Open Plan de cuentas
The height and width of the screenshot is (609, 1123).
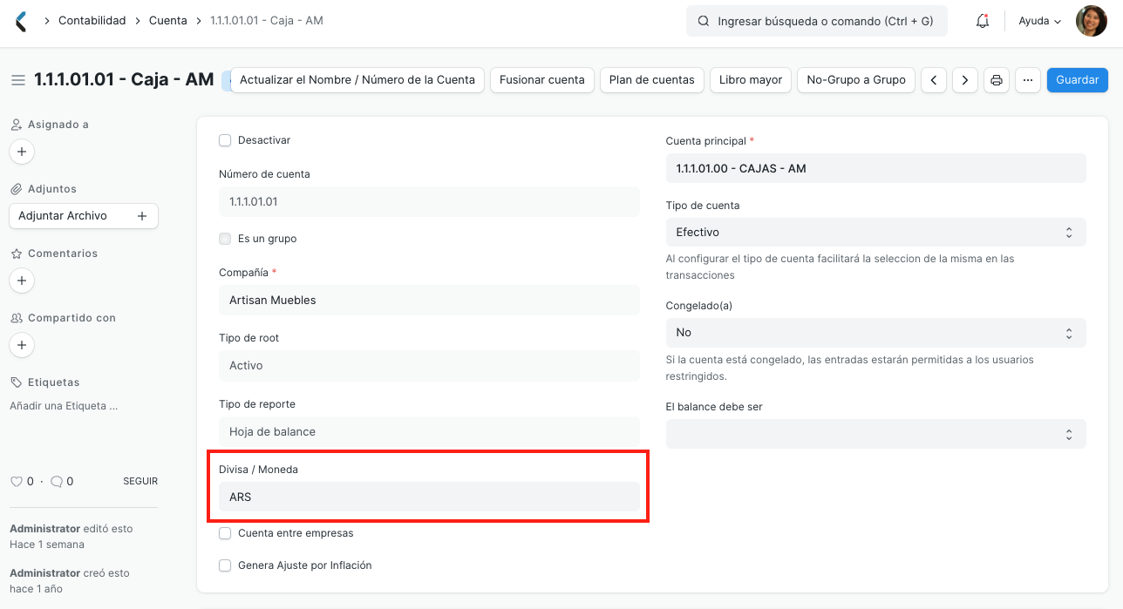(652, 80)
